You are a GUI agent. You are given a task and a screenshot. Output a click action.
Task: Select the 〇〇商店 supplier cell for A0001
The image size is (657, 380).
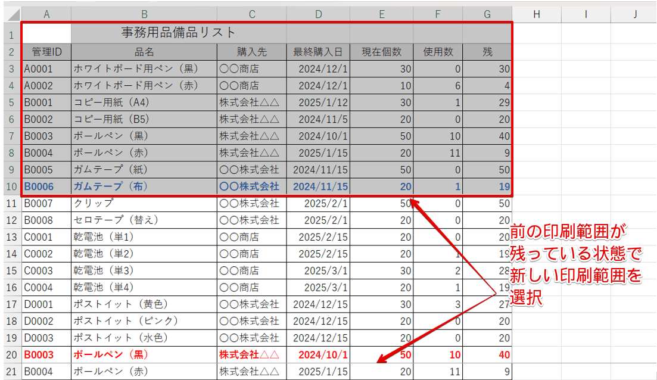coord(252,68)
